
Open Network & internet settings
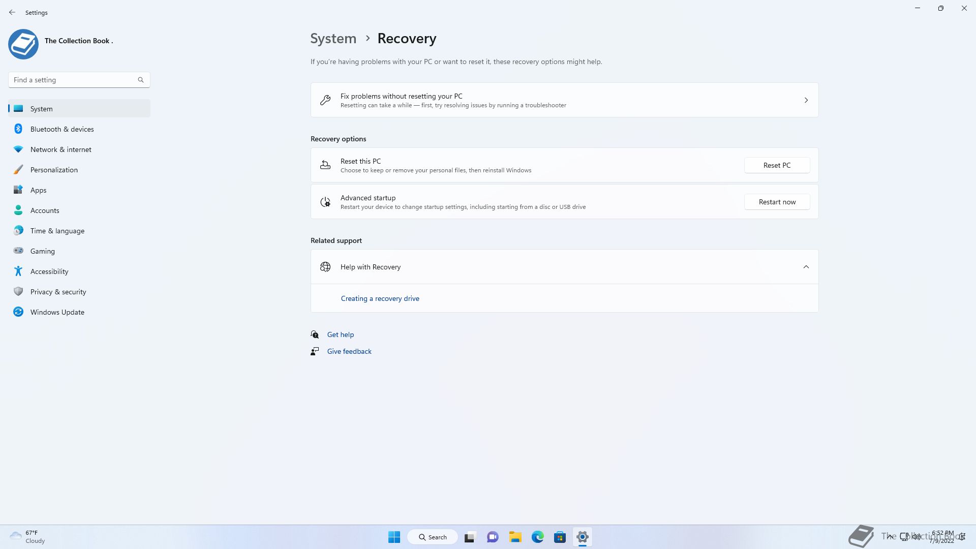[x=60, y=149]
